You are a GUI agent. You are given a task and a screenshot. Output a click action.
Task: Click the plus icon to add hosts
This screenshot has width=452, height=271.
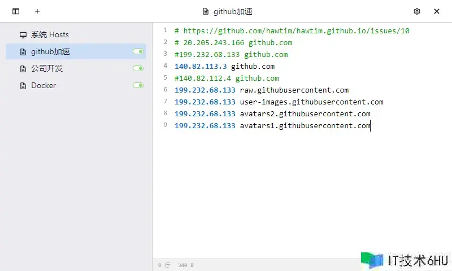pos(37,11)
